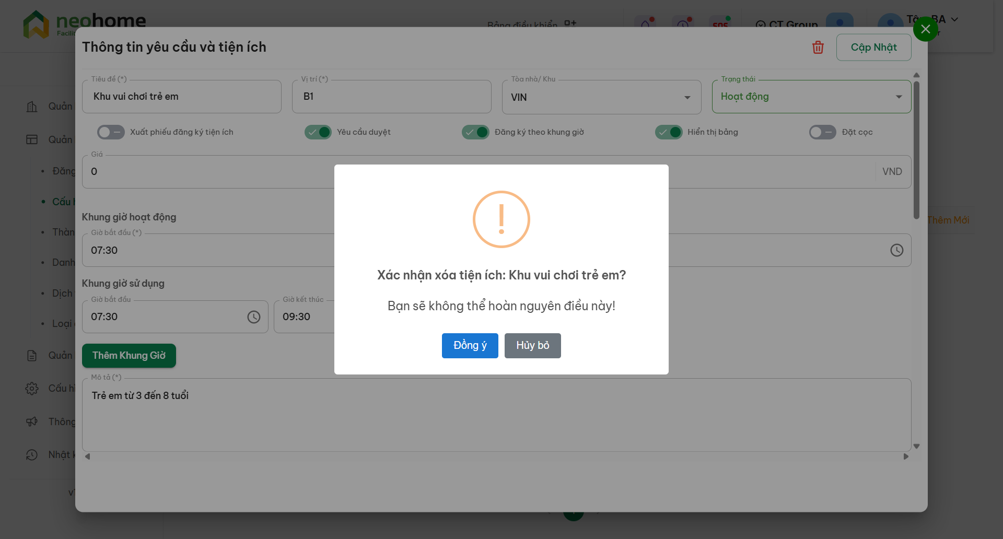Click the green circular close X icon
Image resolution: width=1003 pixels, height=539 pixels.
pos(925,29)
